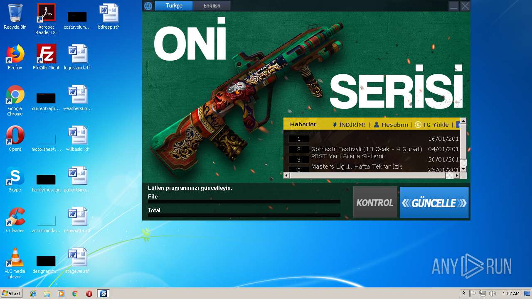Open Opera from the taskbar
Viewport: 532px width, 299px height.
coord(89,294)
